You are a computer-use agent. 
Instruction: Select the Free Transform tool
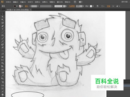click(x=3, y=60)
